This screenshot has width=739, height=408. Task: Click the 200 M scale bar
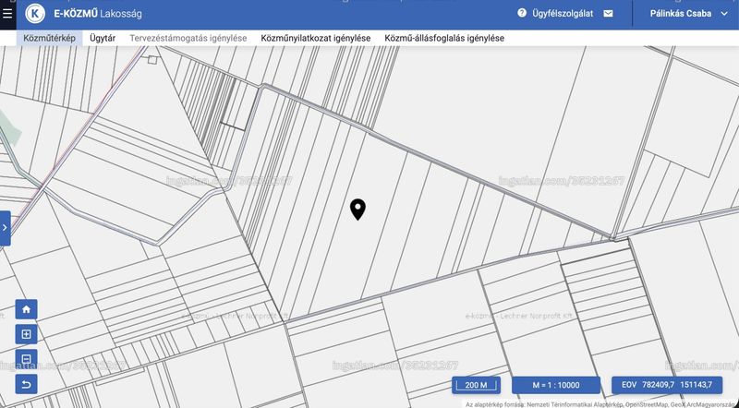pos(476,385)
